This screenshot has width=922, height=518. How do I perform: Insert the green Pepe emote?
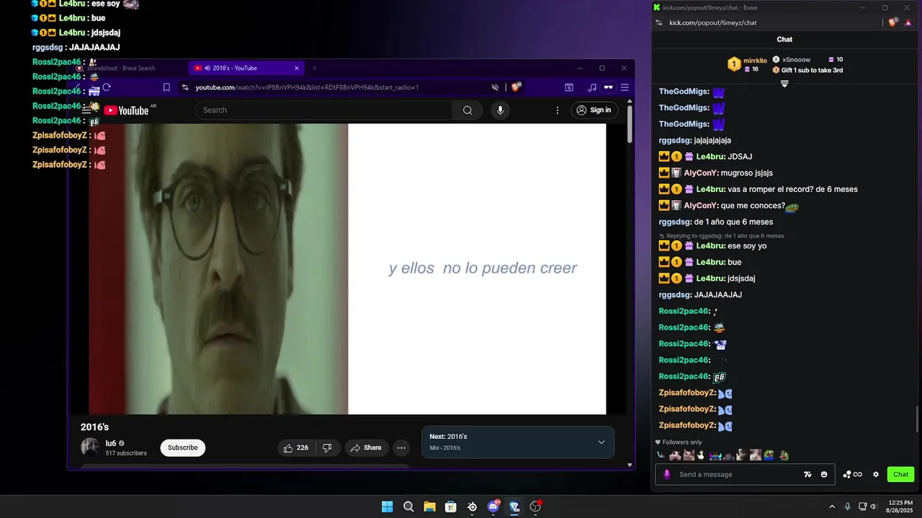[769, 455]
